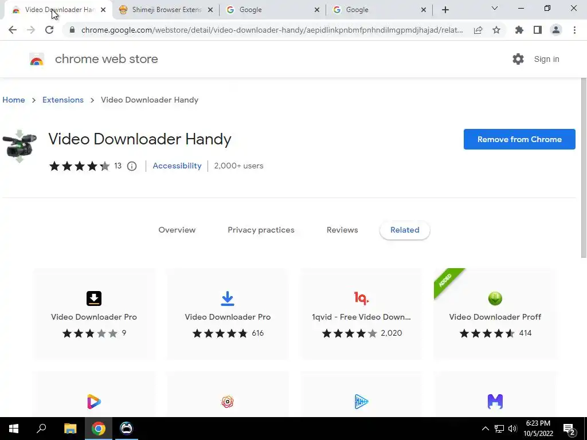Select the Related tab
Viewport: 587px width, 440px height.
pyautogui.click(x=405, y=230)
